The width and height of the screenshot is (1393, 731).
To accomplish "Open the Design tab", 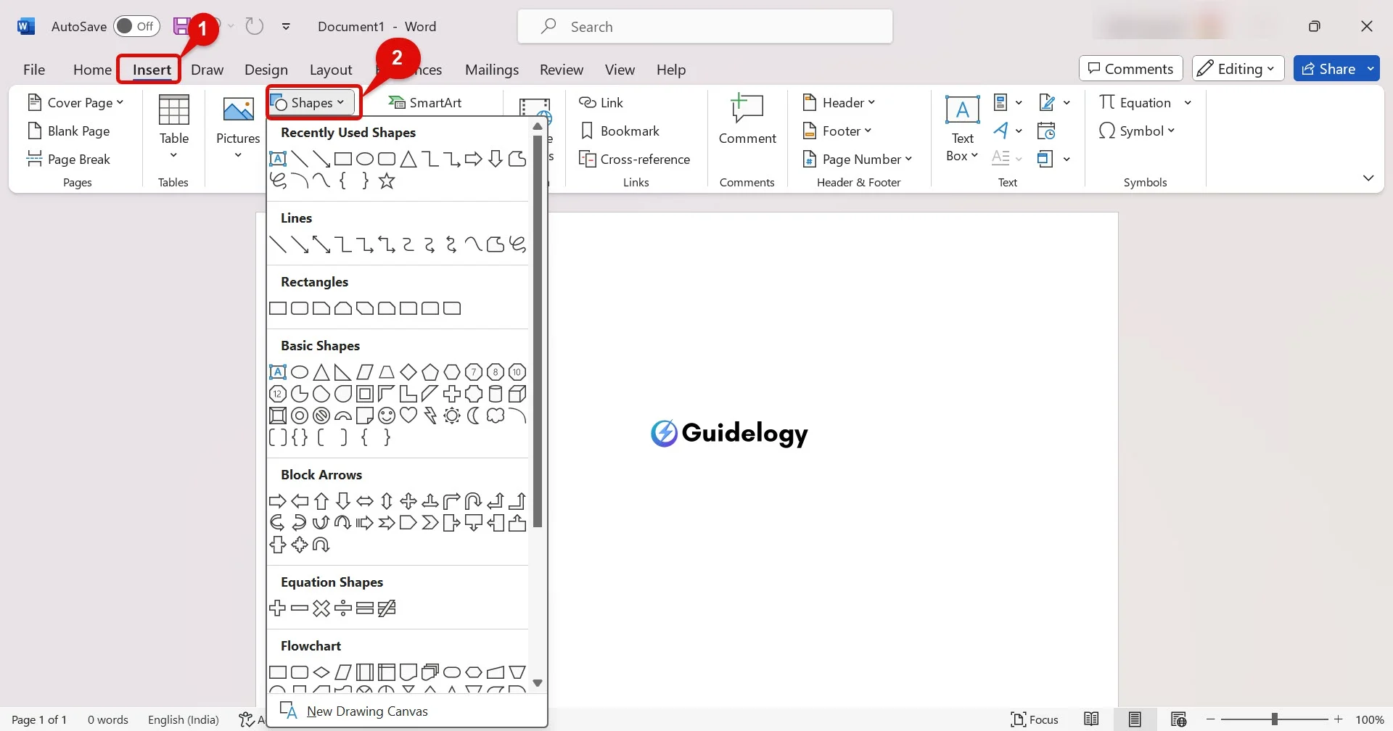I will 266,70.
